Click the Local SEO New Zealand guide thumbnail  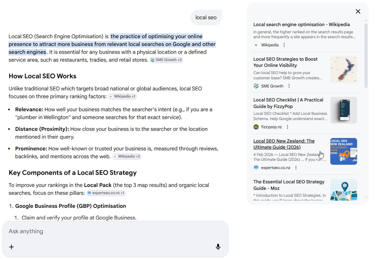[x=343, y=151]
